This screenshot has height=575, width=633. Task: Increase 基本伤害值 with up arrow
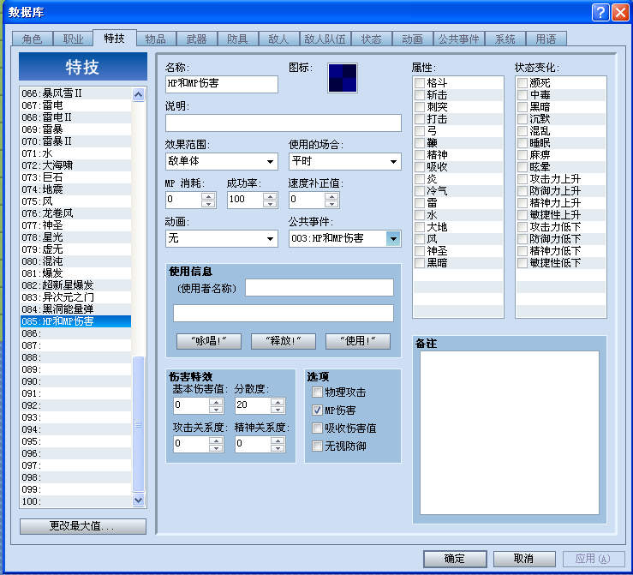pyautogui.click(x=216, y=402)
